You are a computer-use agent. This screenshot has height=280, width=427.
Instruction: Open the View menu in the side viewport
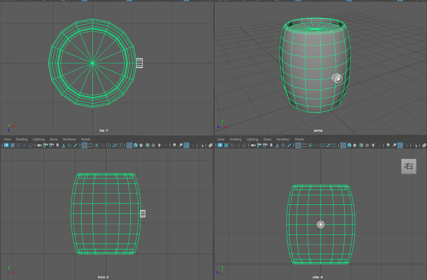pyautogui.click(x=220, y=139)
